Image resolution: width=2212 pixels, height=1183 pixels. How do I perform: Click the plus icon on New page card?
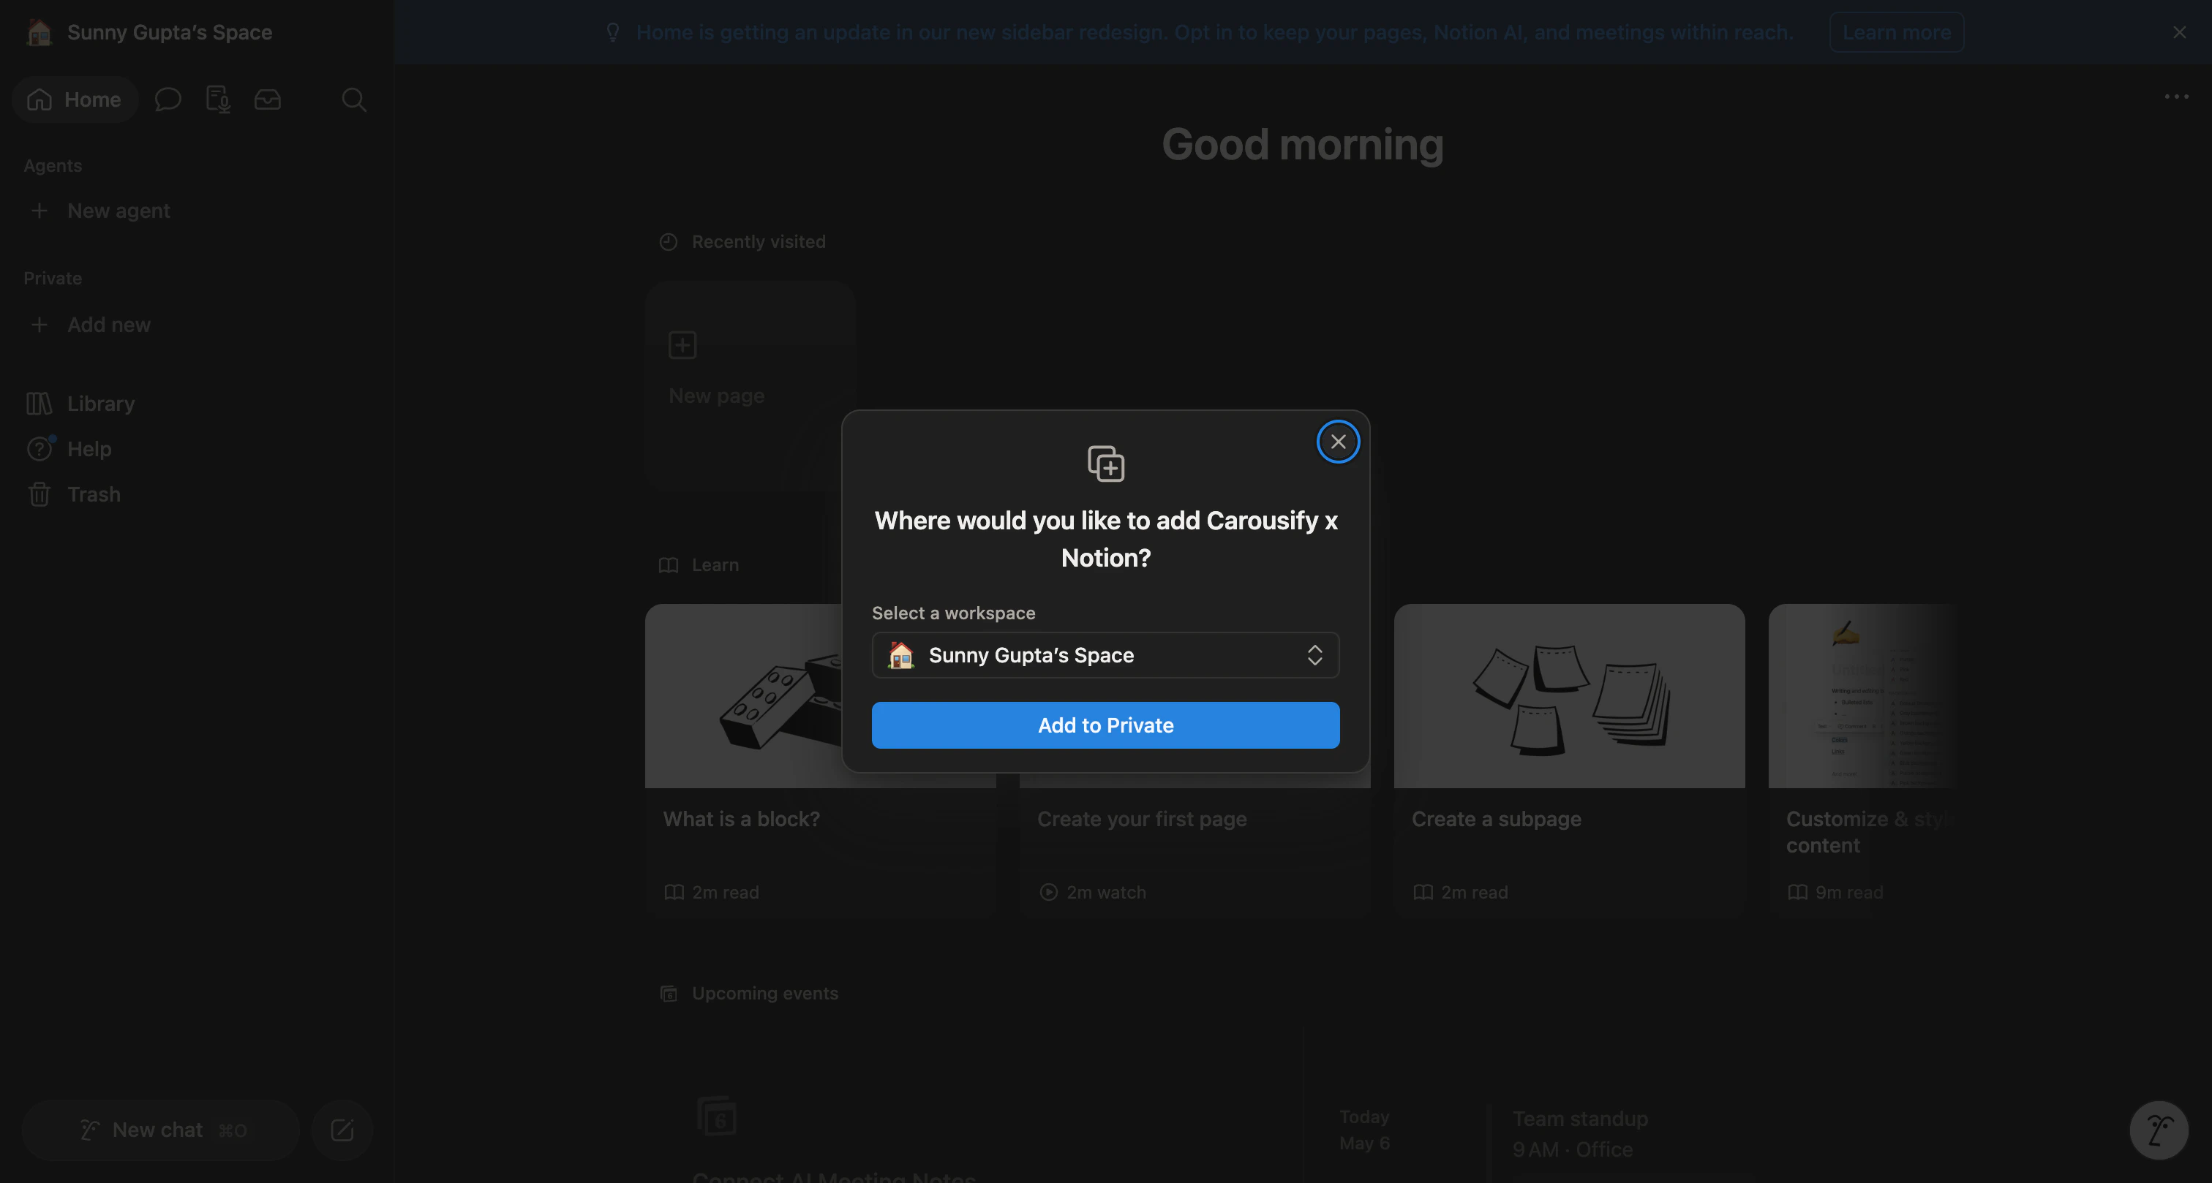coord(682,345)
